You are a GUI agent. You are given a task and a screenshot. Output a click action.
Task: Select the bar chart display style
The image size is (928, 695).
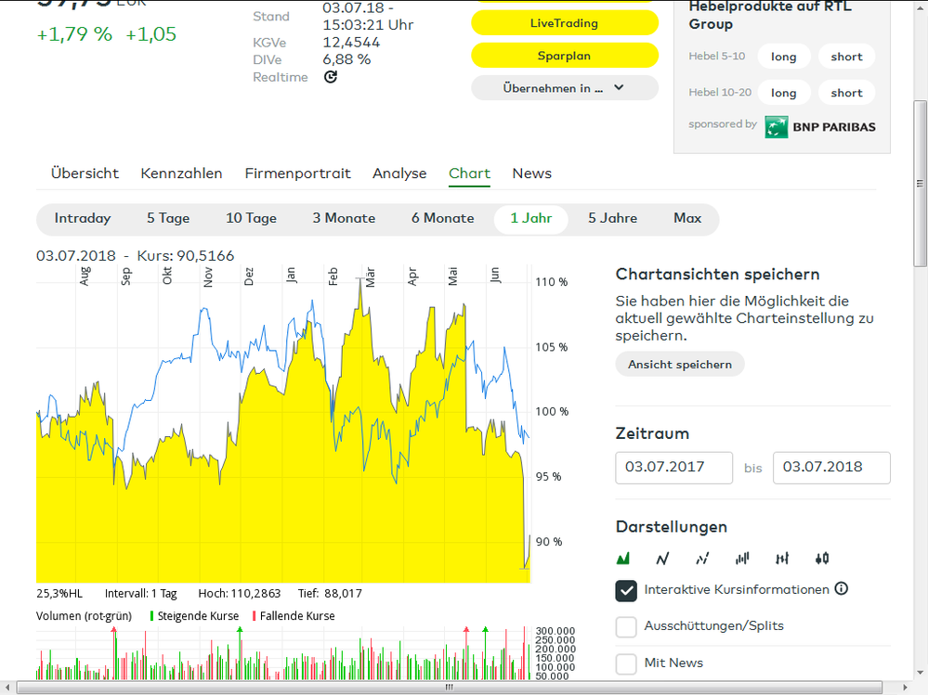point(741,558)
